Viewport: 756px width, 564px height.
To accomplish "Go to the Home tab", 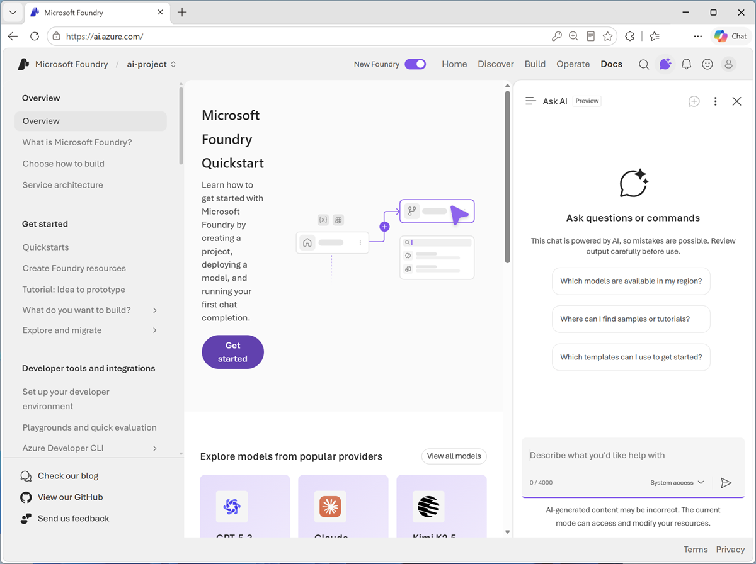I will 454,64.
